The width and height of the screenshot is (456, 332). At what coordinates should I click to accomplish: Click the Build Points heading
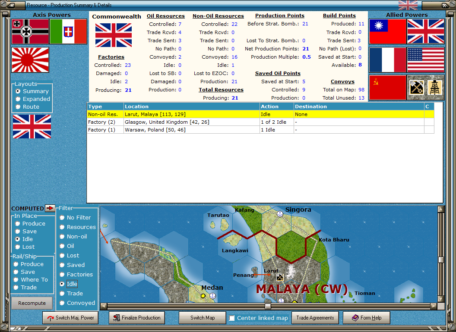[339, 16]
